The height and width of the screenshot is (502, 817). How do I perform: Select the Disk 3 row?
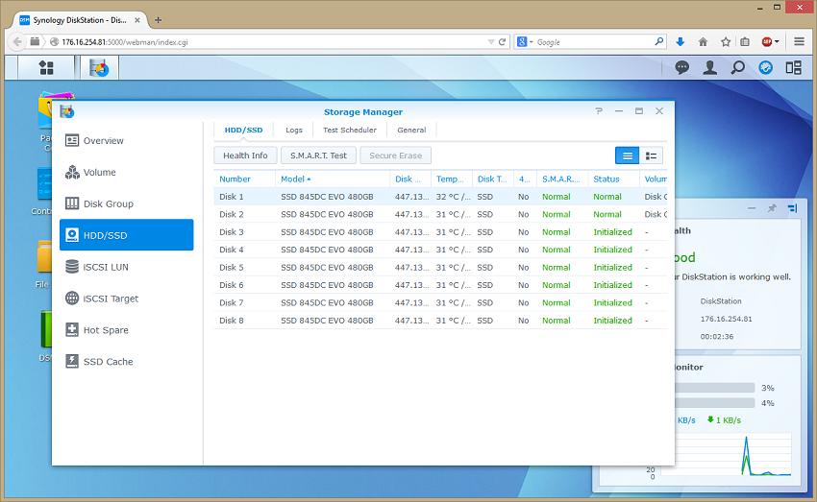440,232
